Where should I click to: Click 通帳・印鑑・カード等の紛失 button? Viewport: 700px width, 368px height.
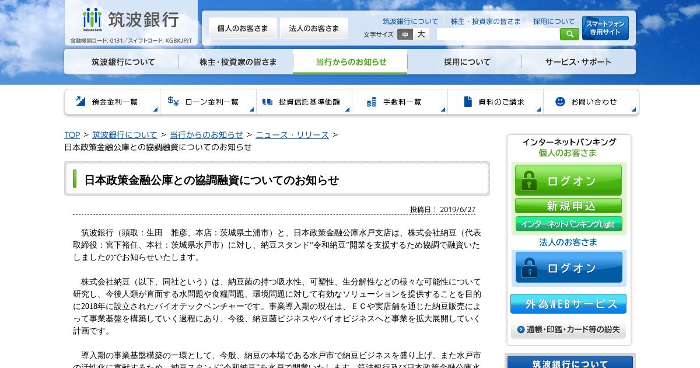[x=568, y=329]
